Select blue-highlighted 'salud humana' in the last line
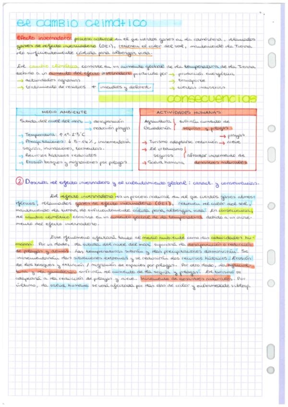Viewport: 288px width, 407px height. pos(69,285)
